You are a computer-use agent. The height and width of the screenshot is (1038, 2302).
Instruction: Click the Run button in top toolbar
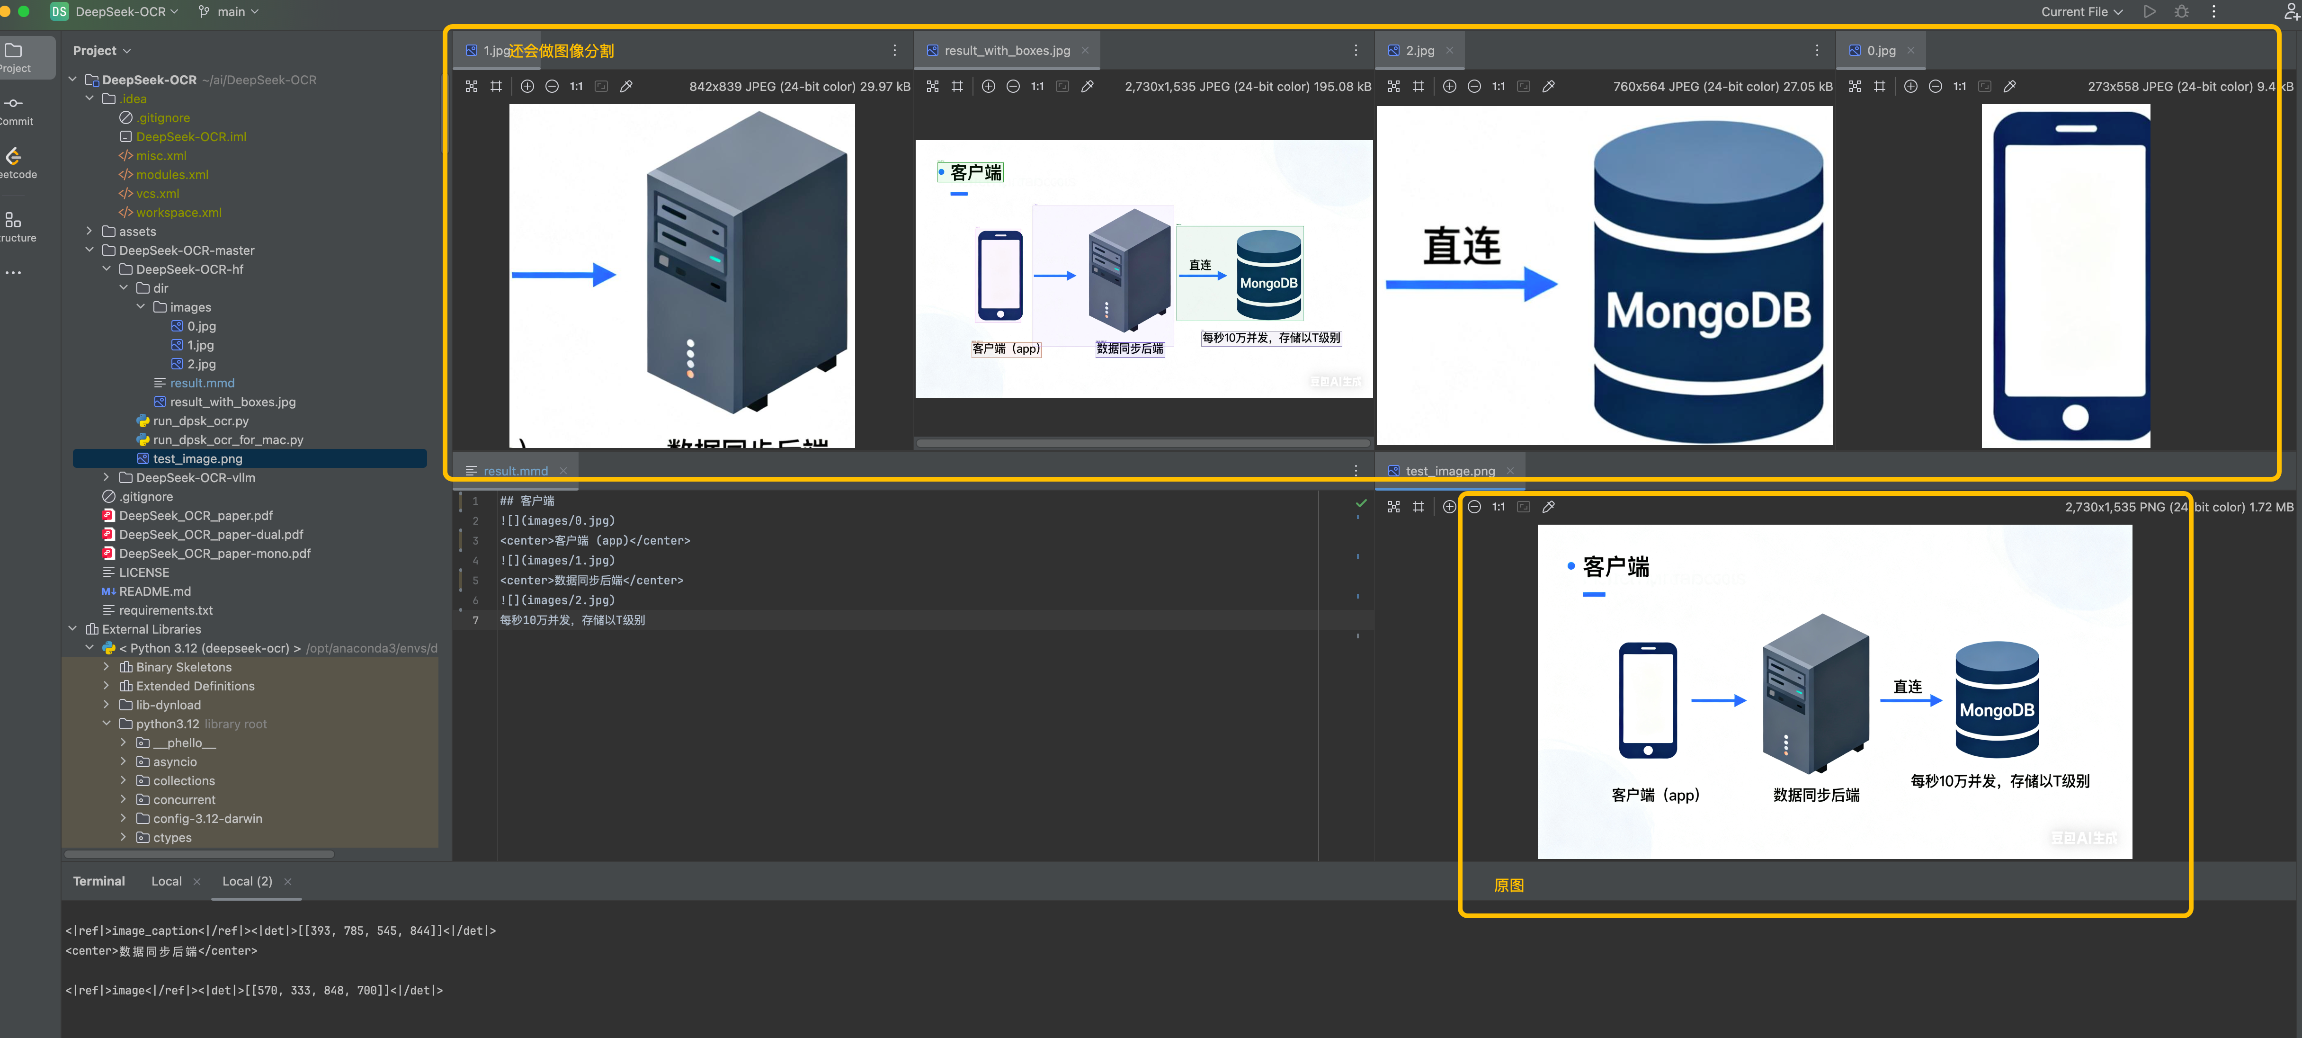[2149, 12]
